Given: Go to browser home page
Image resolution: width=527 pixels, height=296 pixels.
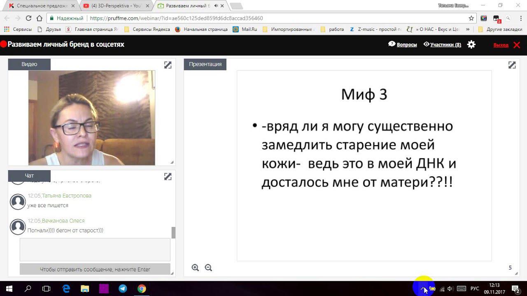Looking at the screenshot, I should click(40, 18).
